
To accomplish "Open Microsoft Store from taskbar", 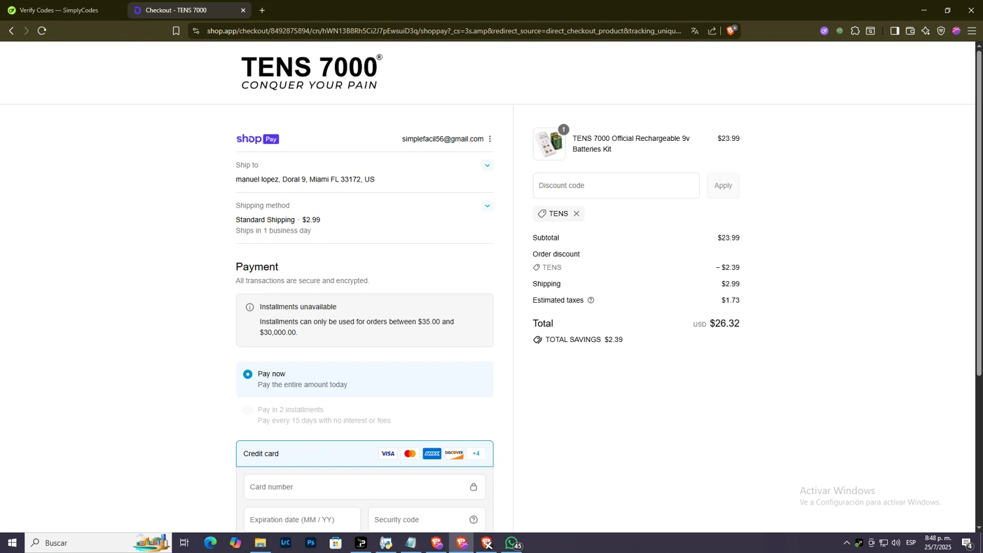I will point(336,543).
